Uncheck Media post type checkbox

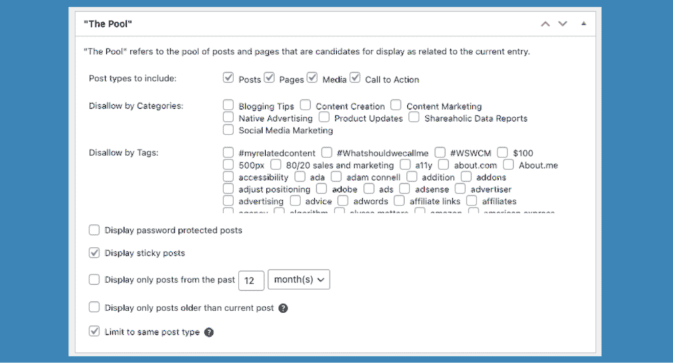point(312,78)
